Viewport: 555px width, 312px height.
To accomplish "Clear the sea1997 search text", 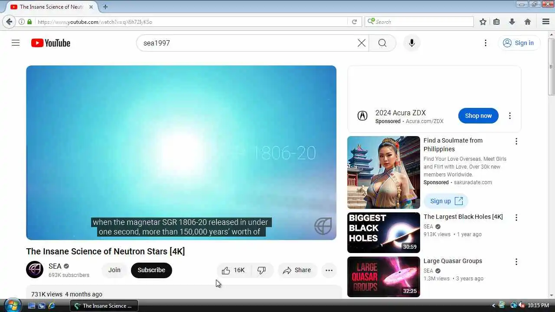I will coord(362,43).
